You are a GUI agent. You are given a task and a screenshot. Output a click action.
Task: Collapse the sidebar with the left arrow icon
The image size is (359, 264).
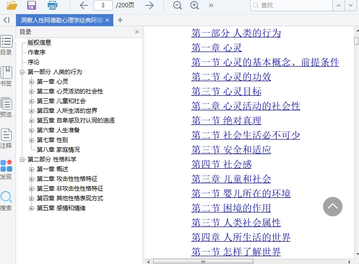[6, 20]
